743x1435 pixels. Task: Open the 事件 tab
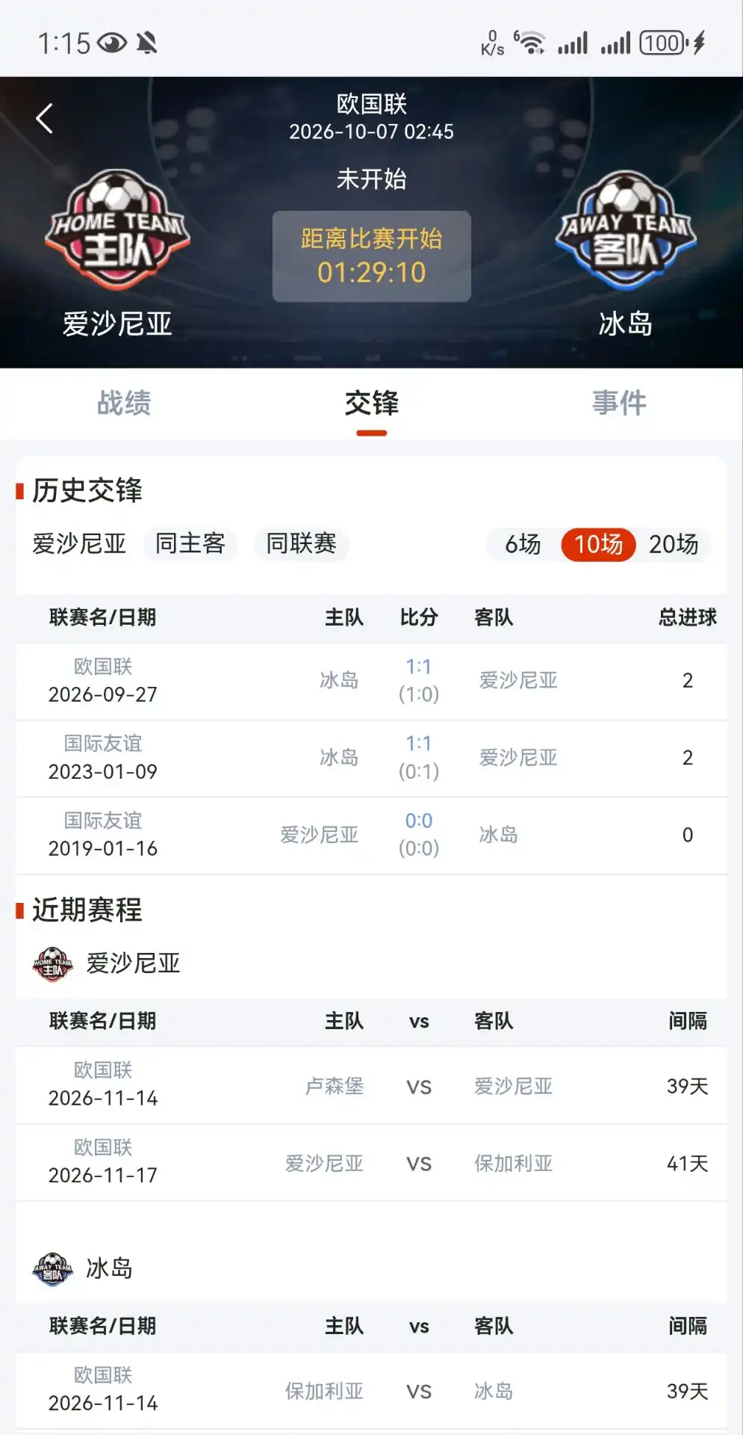coord(619,403)
